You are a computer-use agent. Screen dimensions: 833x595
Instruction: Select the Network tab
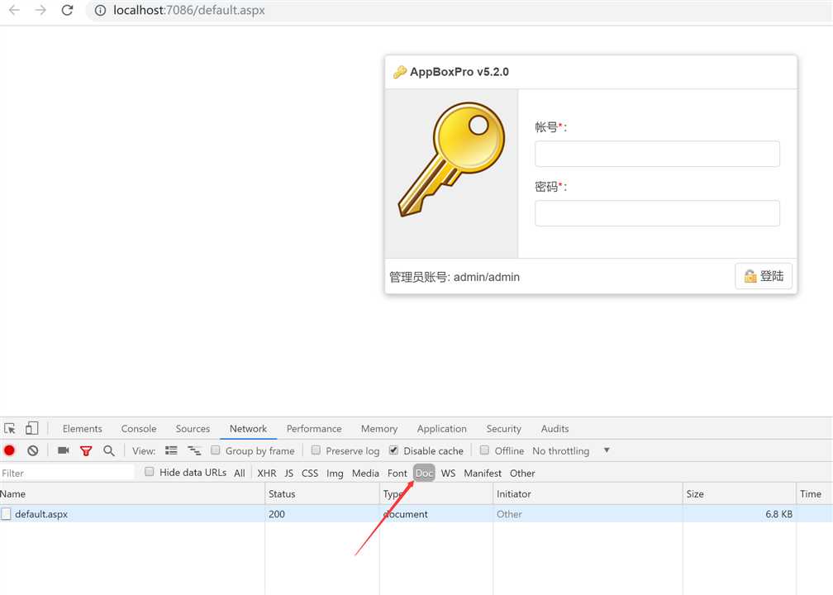(248, 429)
